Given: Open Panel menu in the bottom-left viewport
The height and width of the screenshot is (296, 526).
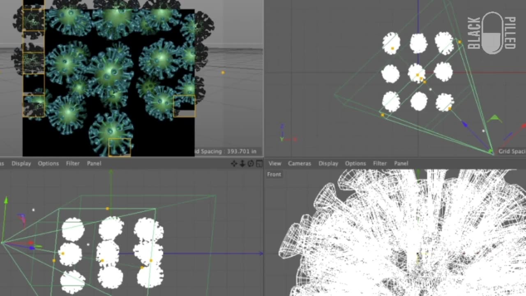Looking at the screenshot, I should (94, 163).
